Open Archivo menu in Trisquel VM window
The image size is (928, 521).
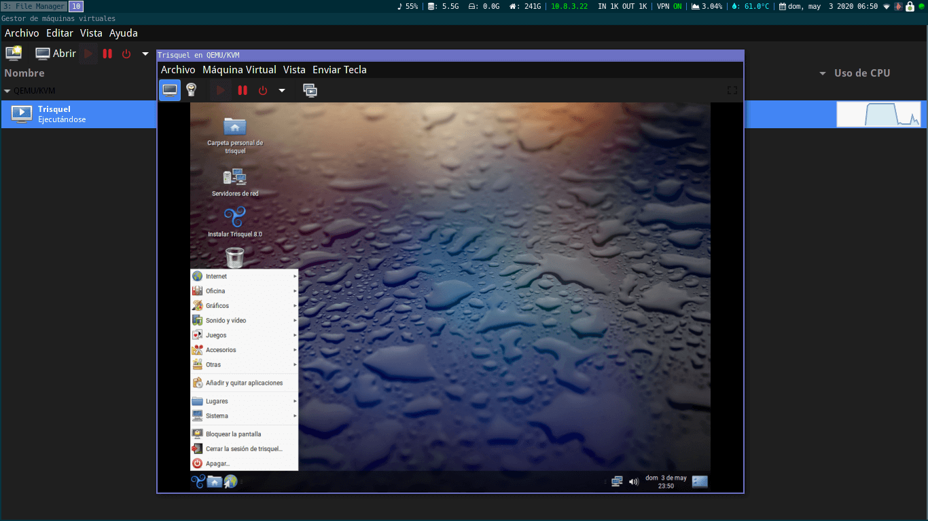(x=178, y=70)
